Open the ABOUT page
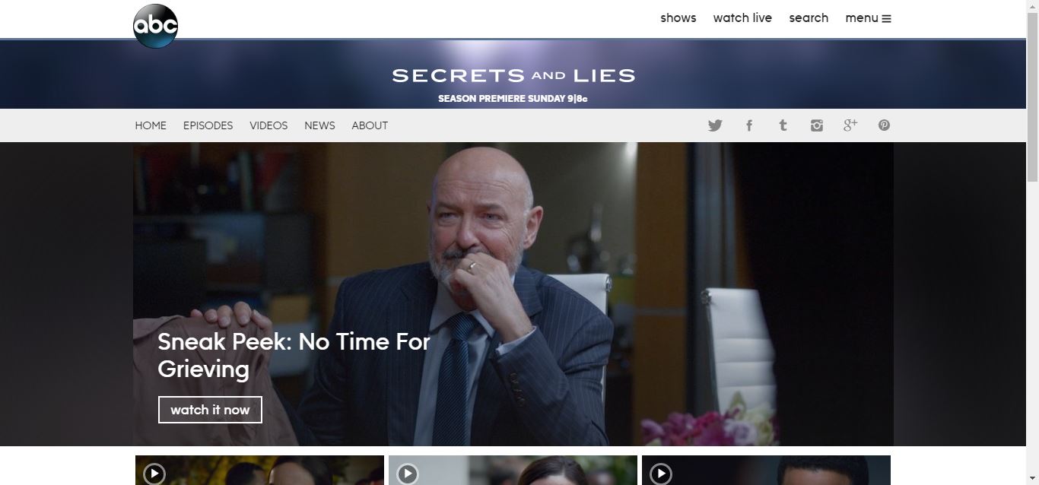 coord(370,125)
